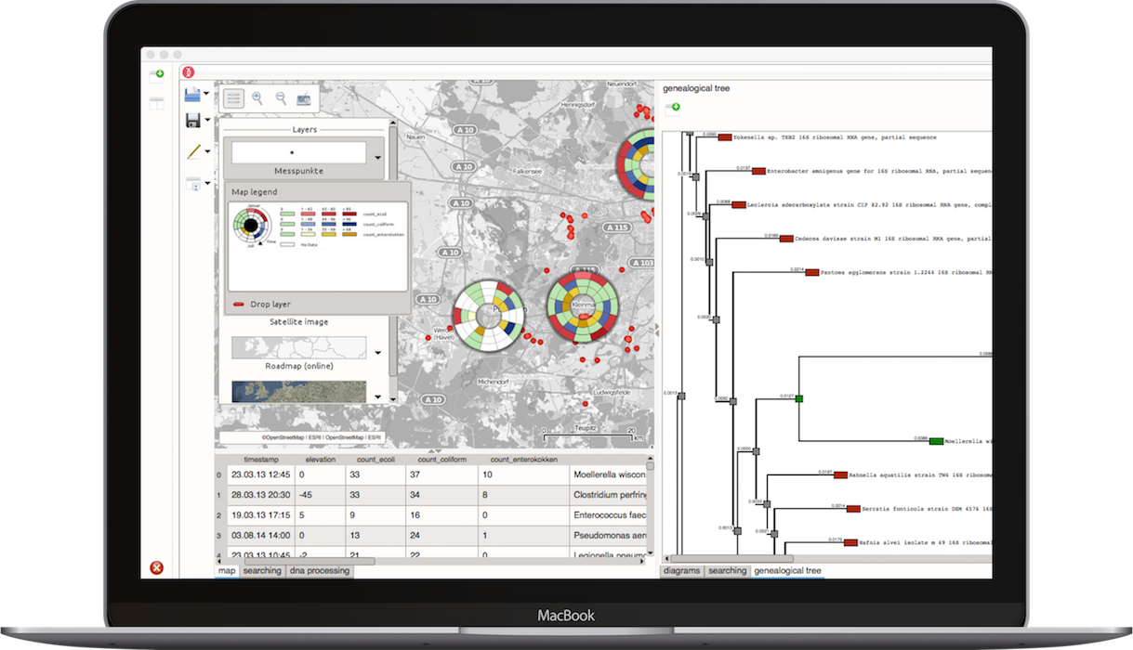Screen dimensions: 1133x650
Task: Select the count_ecoli column header
Action: tap(373, 460)
